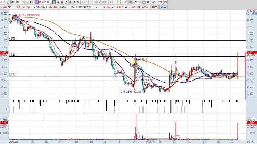Click the 2025/01 date label on time axis
The image size is (257, 144).
click(151, 142)
